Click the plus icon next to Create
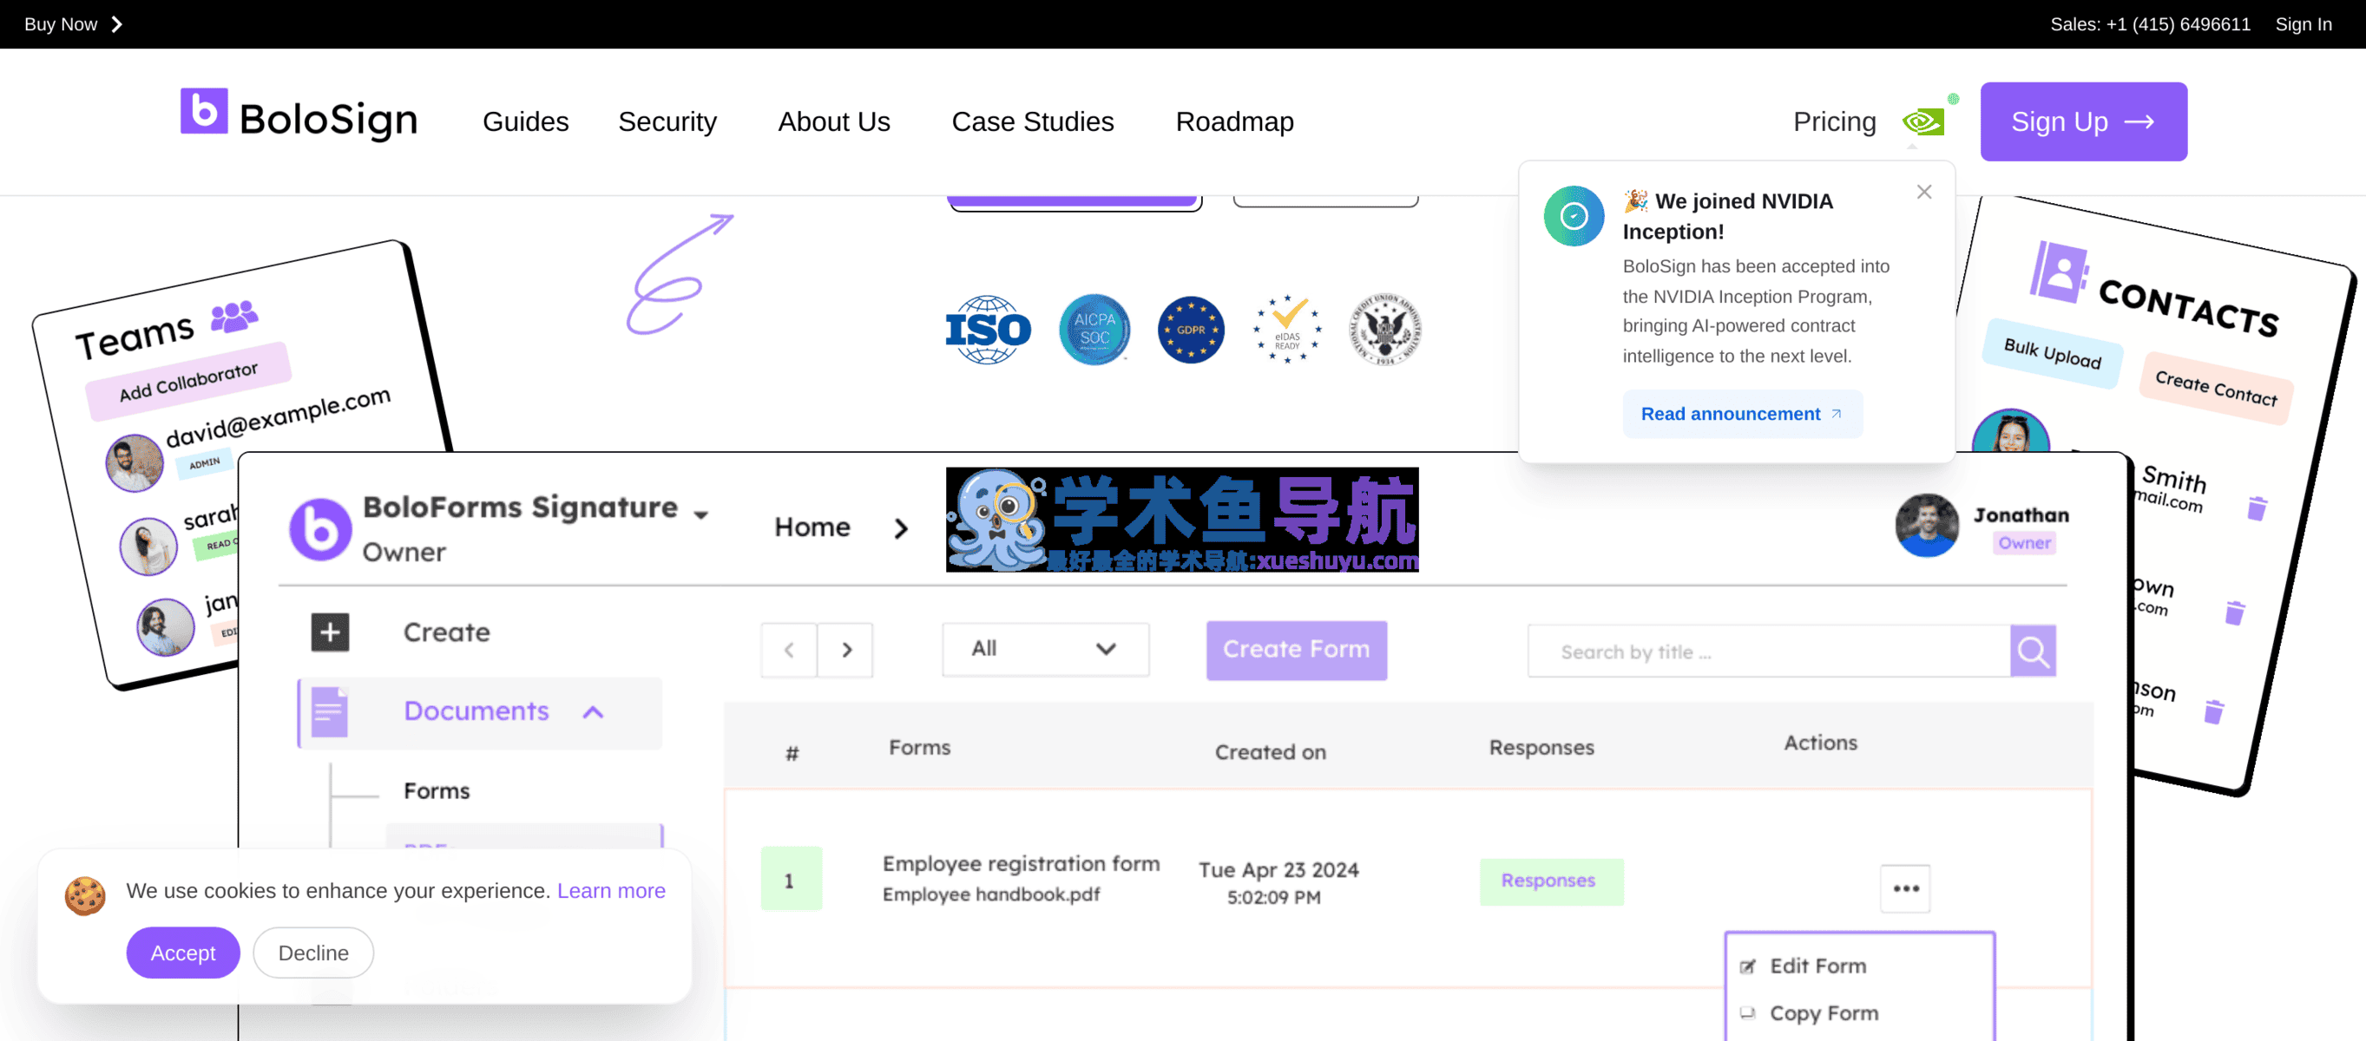The width and height of the screenshot is (2366, 1041). (330, 632)
